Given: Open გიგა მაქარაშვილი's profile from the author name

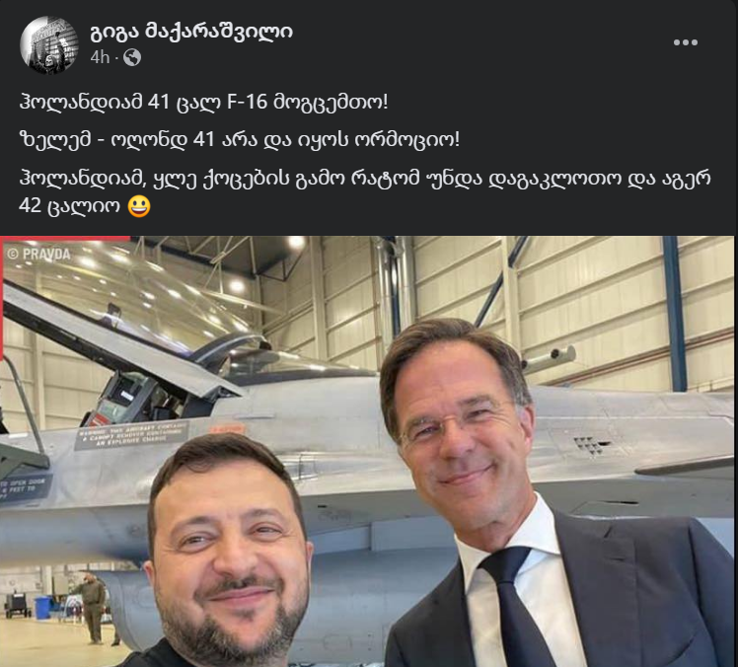Looking at the screenshot, I should pos(191,32).
